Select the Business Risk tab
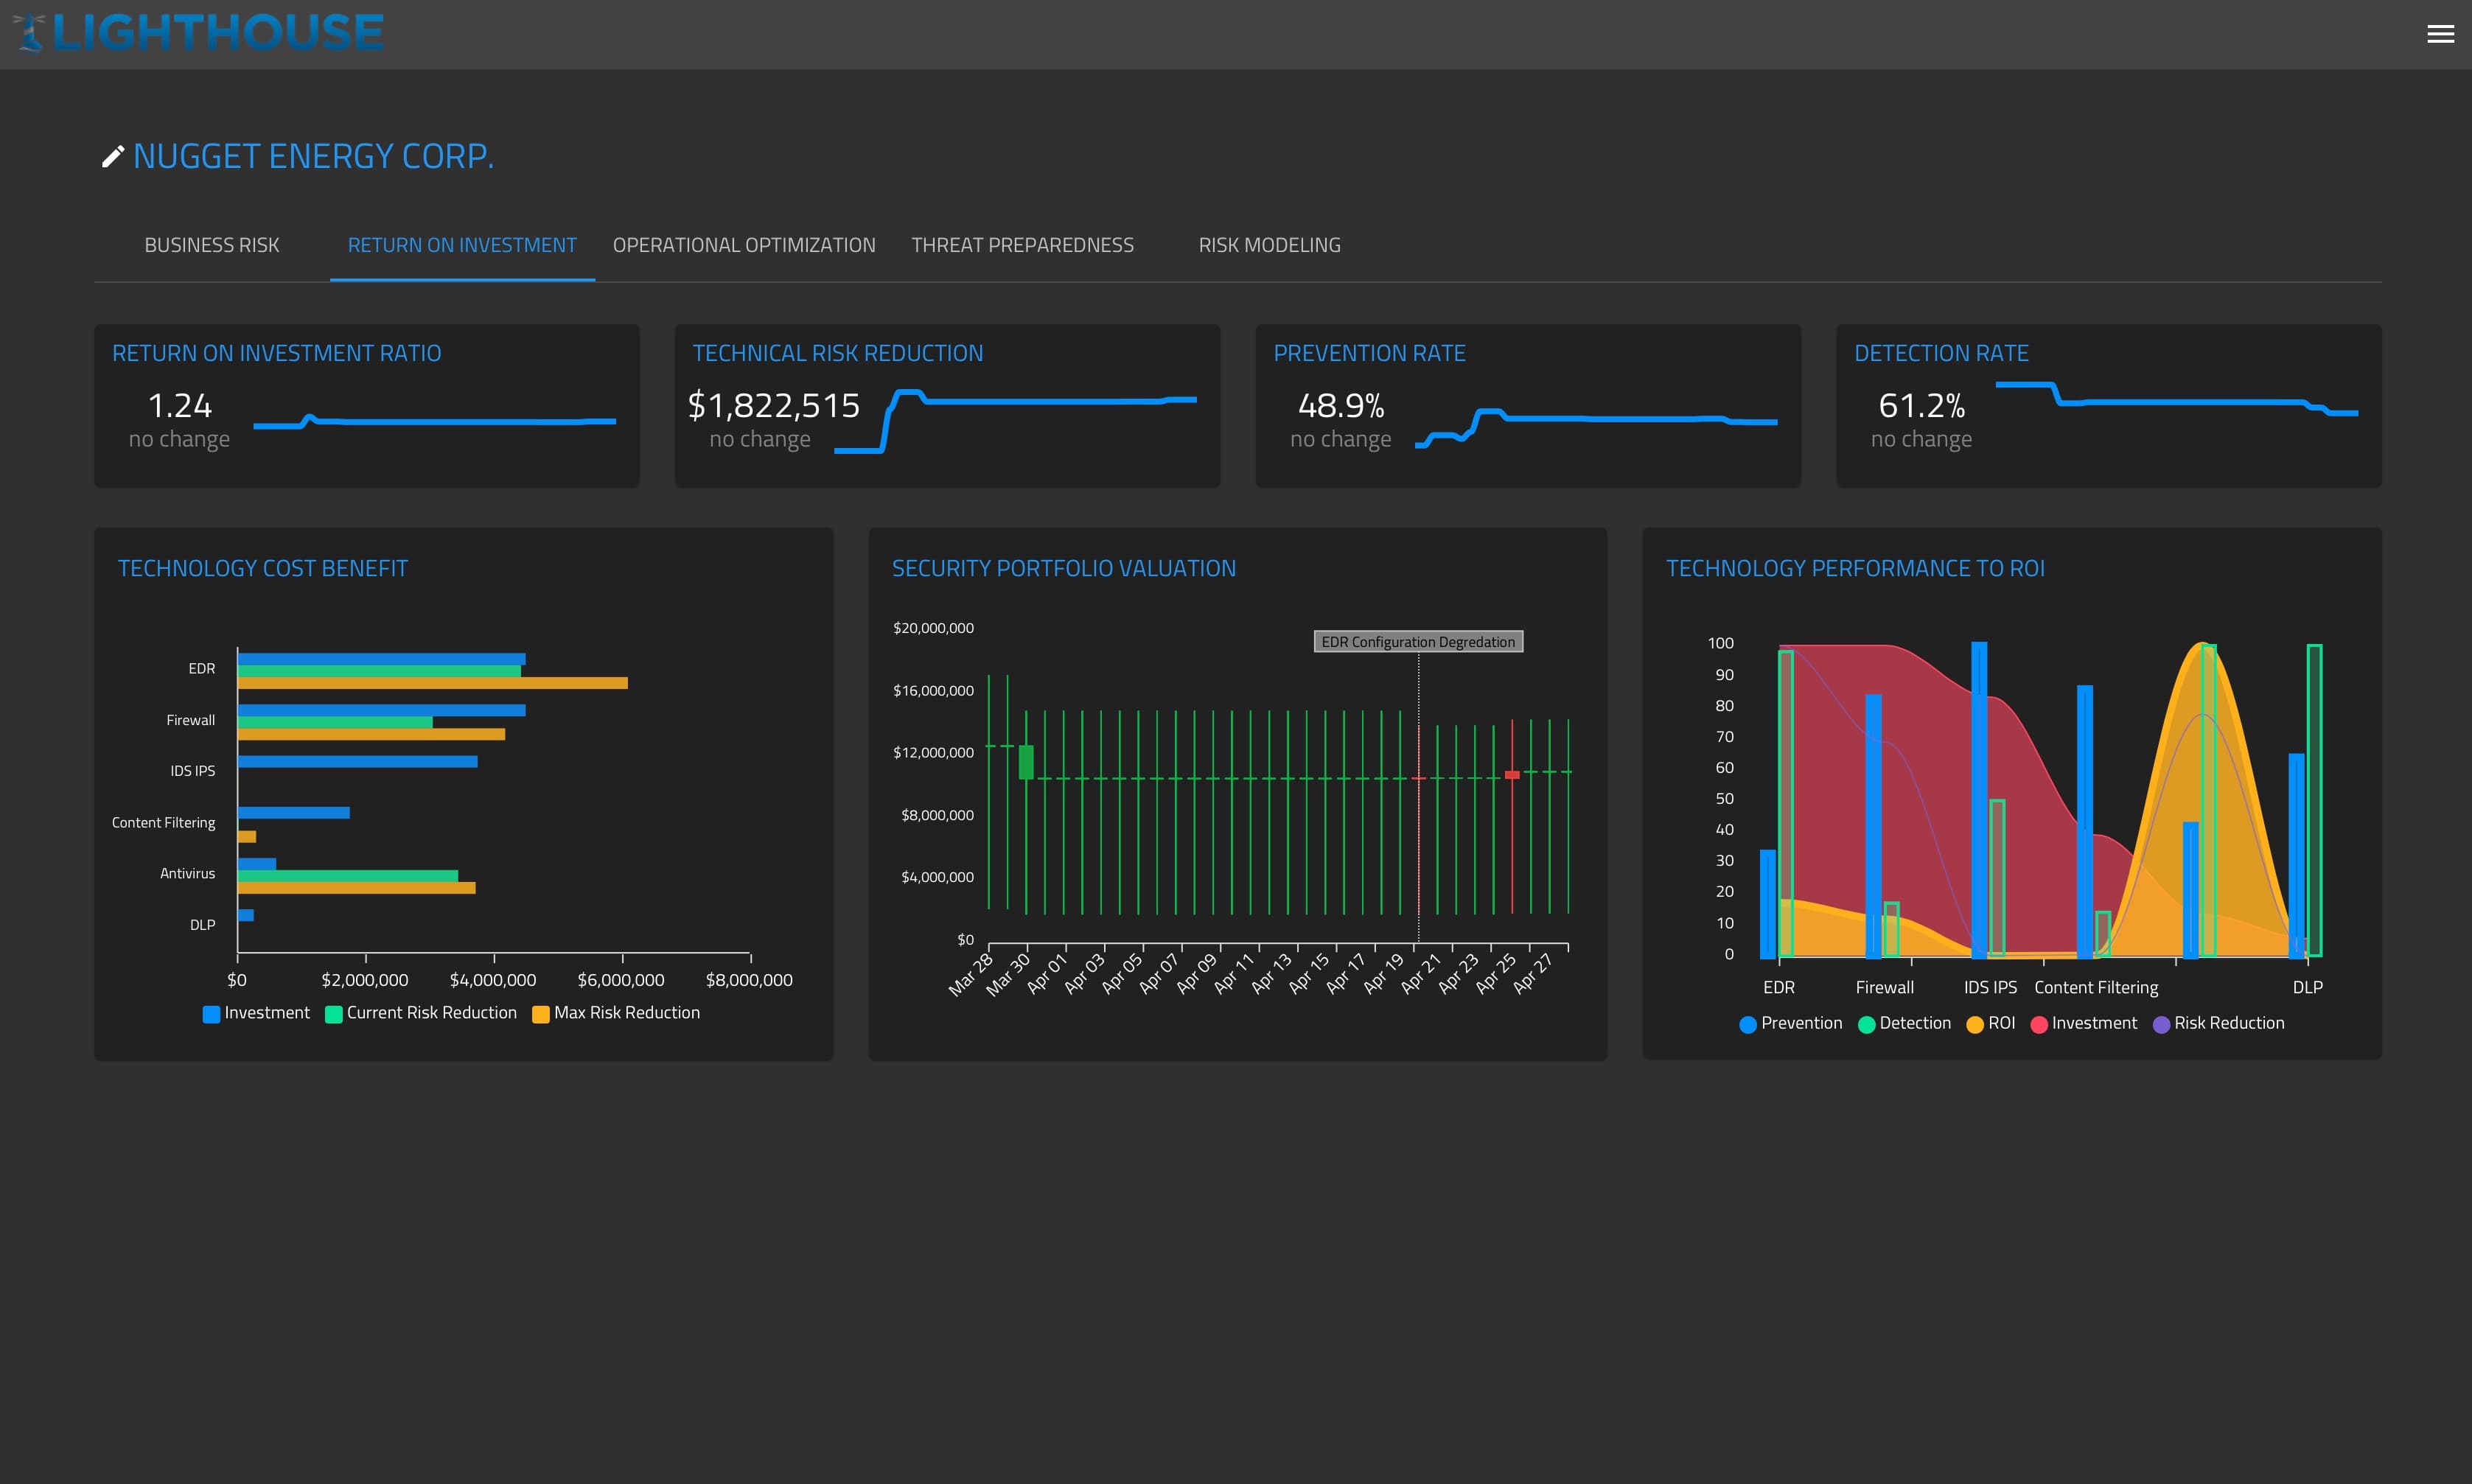 pyautogui.click(x=212, y=244)
